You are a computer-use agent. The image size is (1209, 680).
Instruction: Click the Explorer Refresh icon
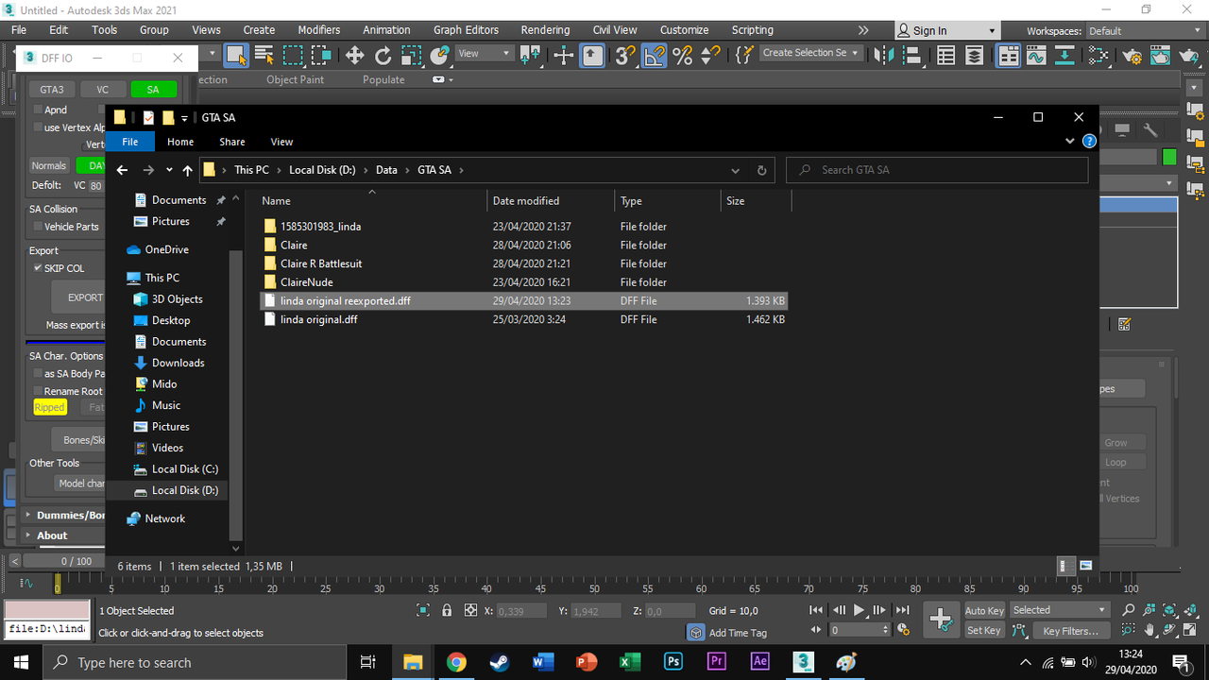click(761, 170)
